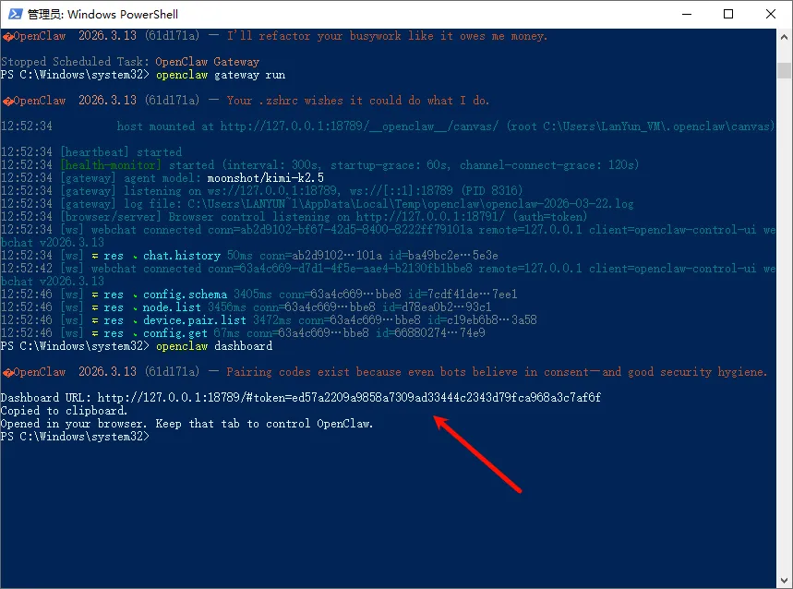Close the Windows PowerShell window
This screenshot has width=793, height=589.
(x=771, y=14)
